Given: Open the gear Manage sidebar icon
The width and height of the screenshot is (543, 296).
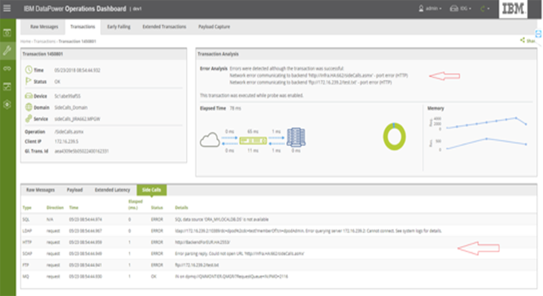Looking at the screenshot, I should click(7, 105).
